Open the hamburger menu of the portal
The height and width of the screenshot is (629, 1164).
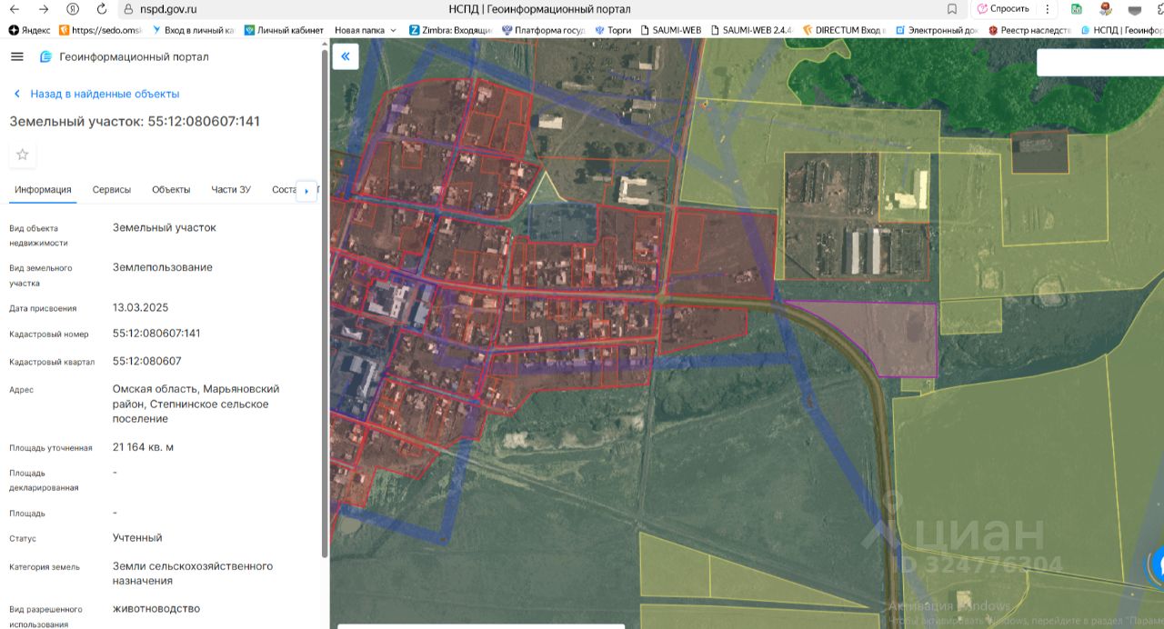[x=16, y=56]
